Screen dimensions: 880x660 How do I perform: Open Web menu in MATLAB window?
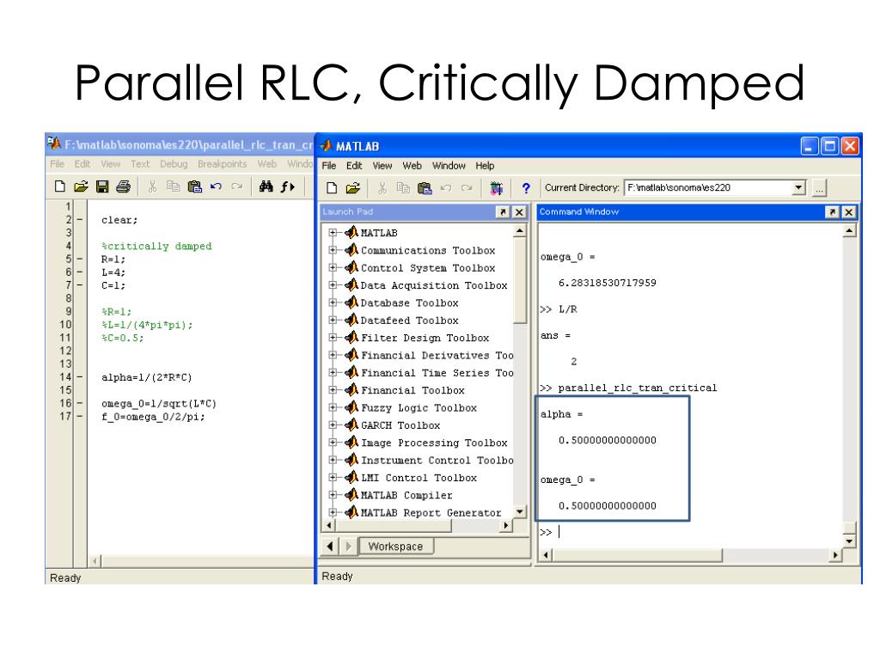tap(412, 166)
